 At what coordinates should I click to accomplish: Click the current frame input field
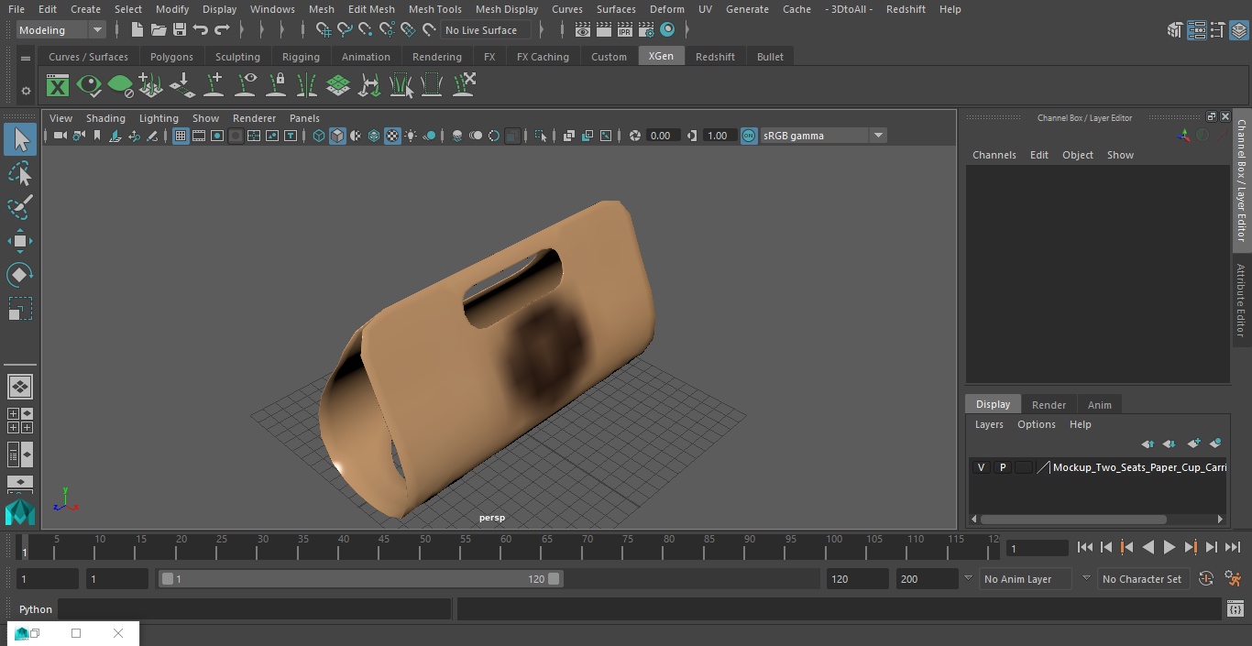click(1037, 548)
